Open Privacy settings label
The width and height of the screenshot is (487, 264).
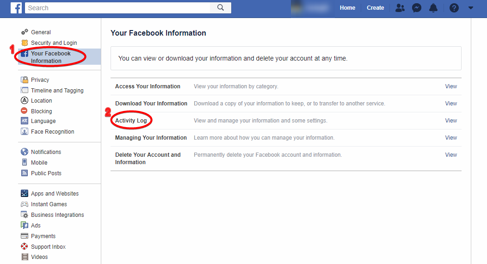click(x=40, y=80)
